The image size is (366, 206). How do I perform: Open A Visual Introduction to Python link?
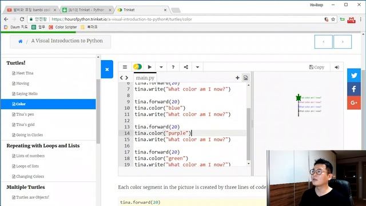click(x=67, y=41)
